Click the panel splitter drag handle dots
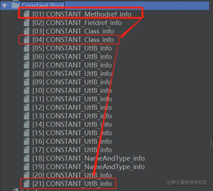 pyautogui.click(x=211, y=142)
